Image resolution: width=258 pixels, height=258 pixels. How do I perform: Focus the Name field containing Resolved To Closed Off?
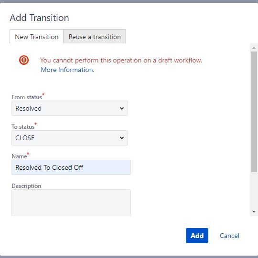pyautogui.click(x=71, y=167)
